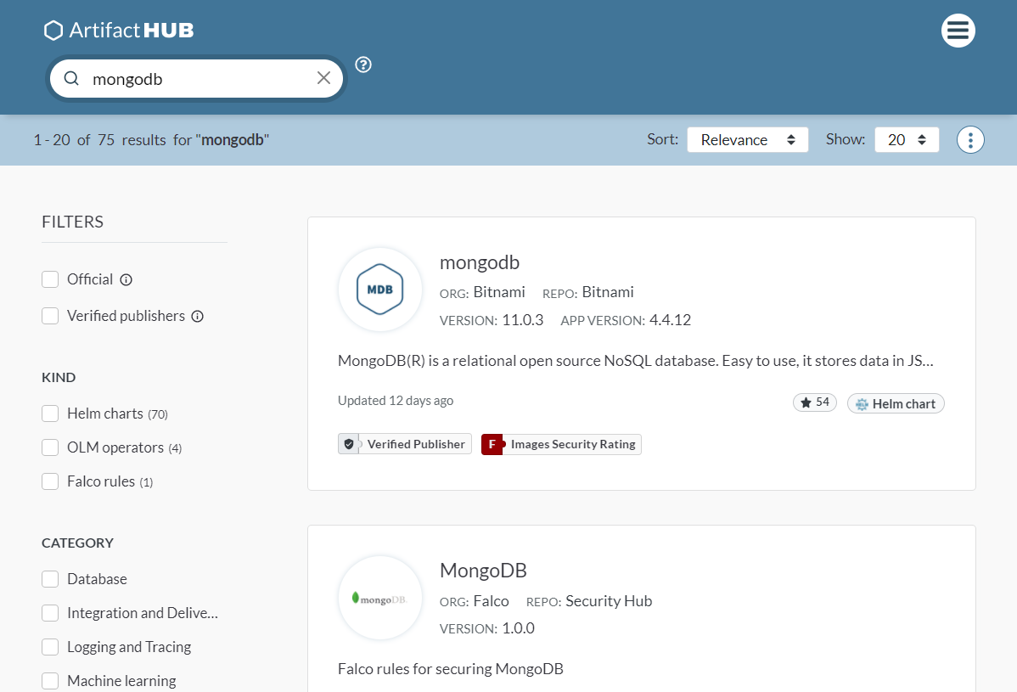Check the Logging and Tracing category
The image size is (1017, 692).
[x=50, y=647]
